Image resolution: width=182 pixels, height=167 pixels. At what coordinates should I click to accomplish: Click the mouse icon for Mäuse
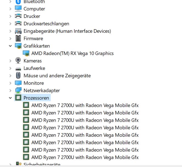coord(18,75)
